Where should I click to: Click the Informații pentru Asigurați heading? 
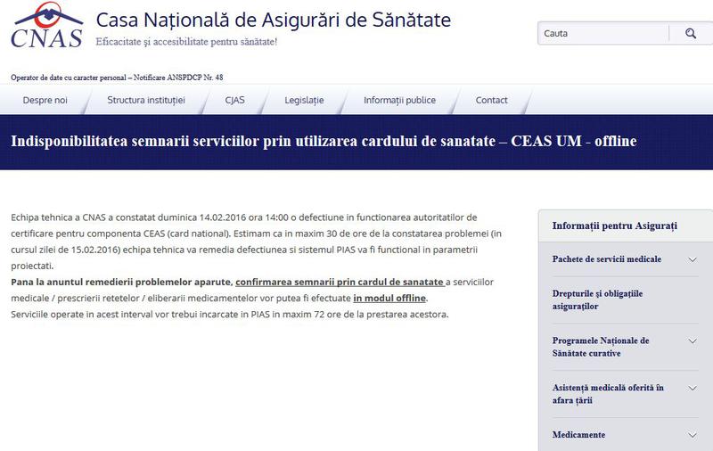point(615,226)
